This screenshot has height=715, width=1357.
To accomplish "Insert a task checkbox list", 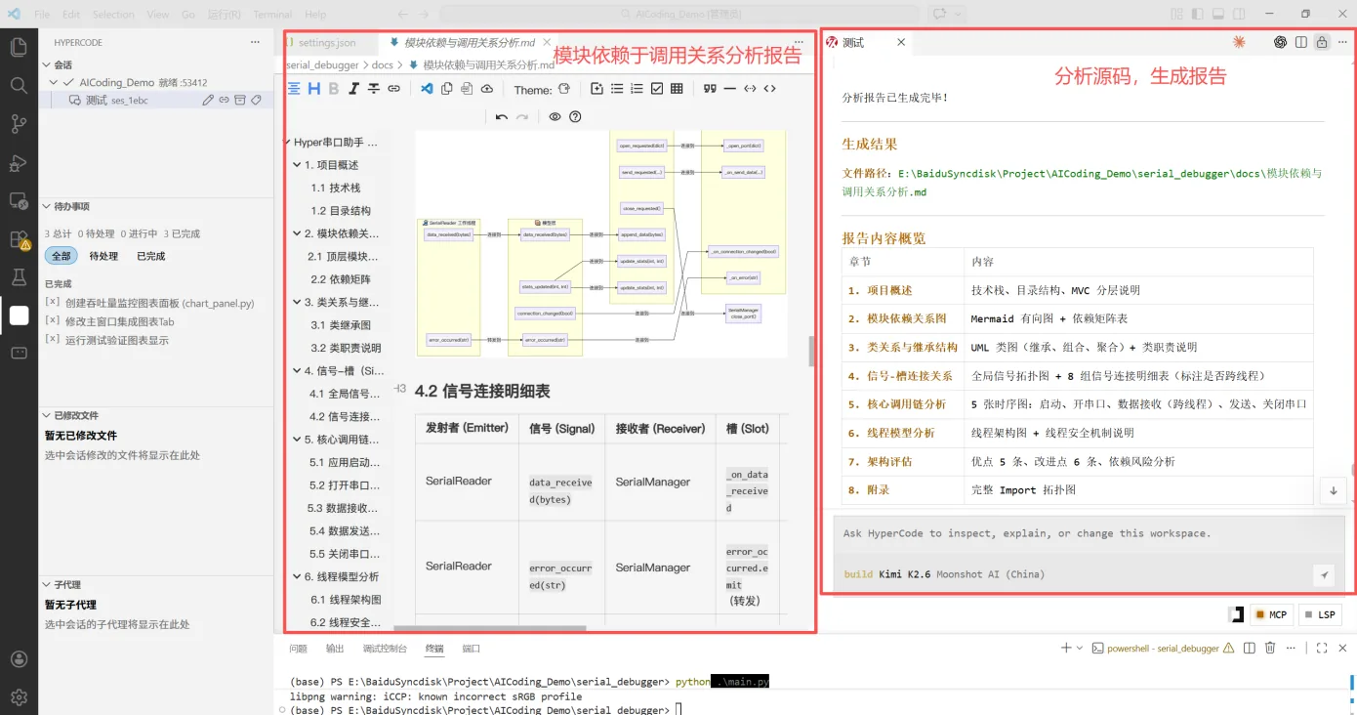I will pyautogui.click(x=657, y=89).
